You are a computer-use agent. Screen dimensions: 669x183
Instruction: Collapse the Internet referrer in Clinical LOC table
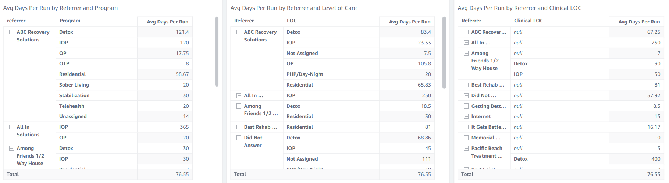pyautogui.click(x=466, y=117)
